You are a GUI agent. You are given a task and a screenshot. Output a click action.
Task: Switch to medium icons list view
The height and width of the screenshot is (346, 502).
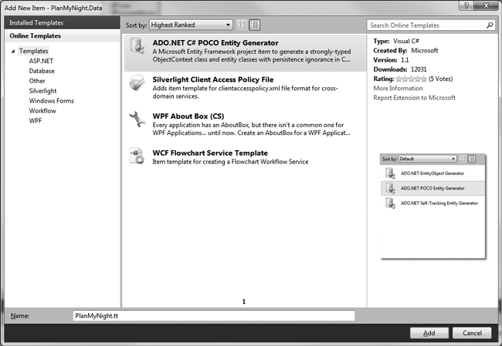pyautogui.click(x=255, y=25)
